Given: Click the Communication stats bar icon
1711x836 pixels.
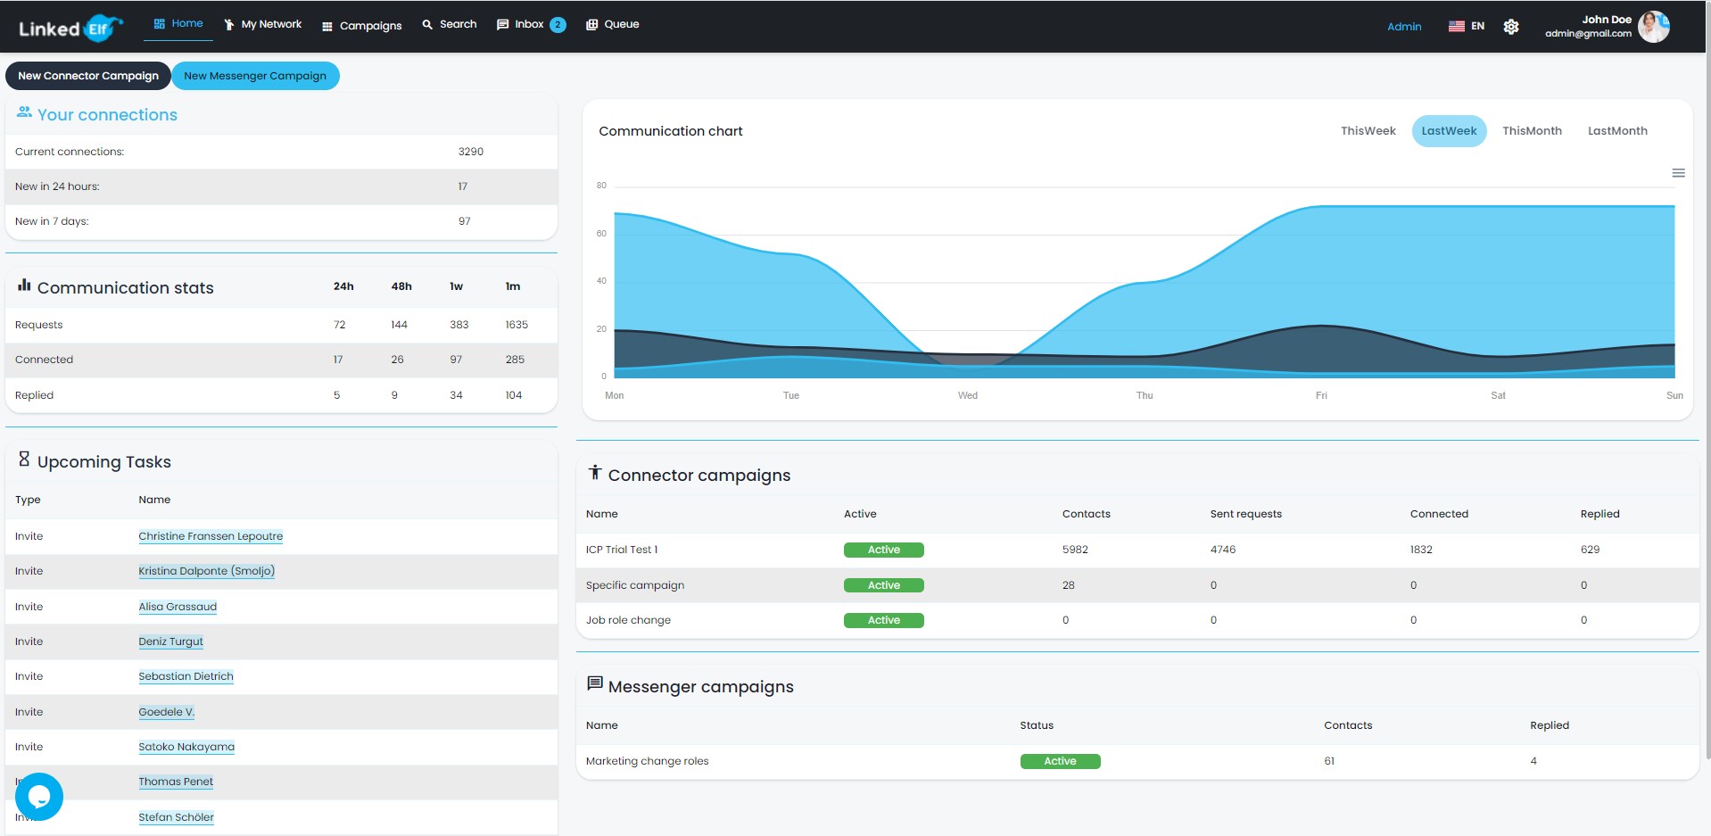Looking at the screenshot, I should point(24,286).
